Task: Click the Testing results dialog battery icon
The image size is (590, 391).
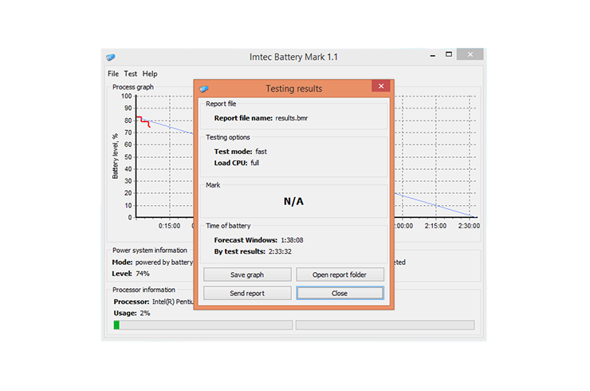Action: point(204,89)
